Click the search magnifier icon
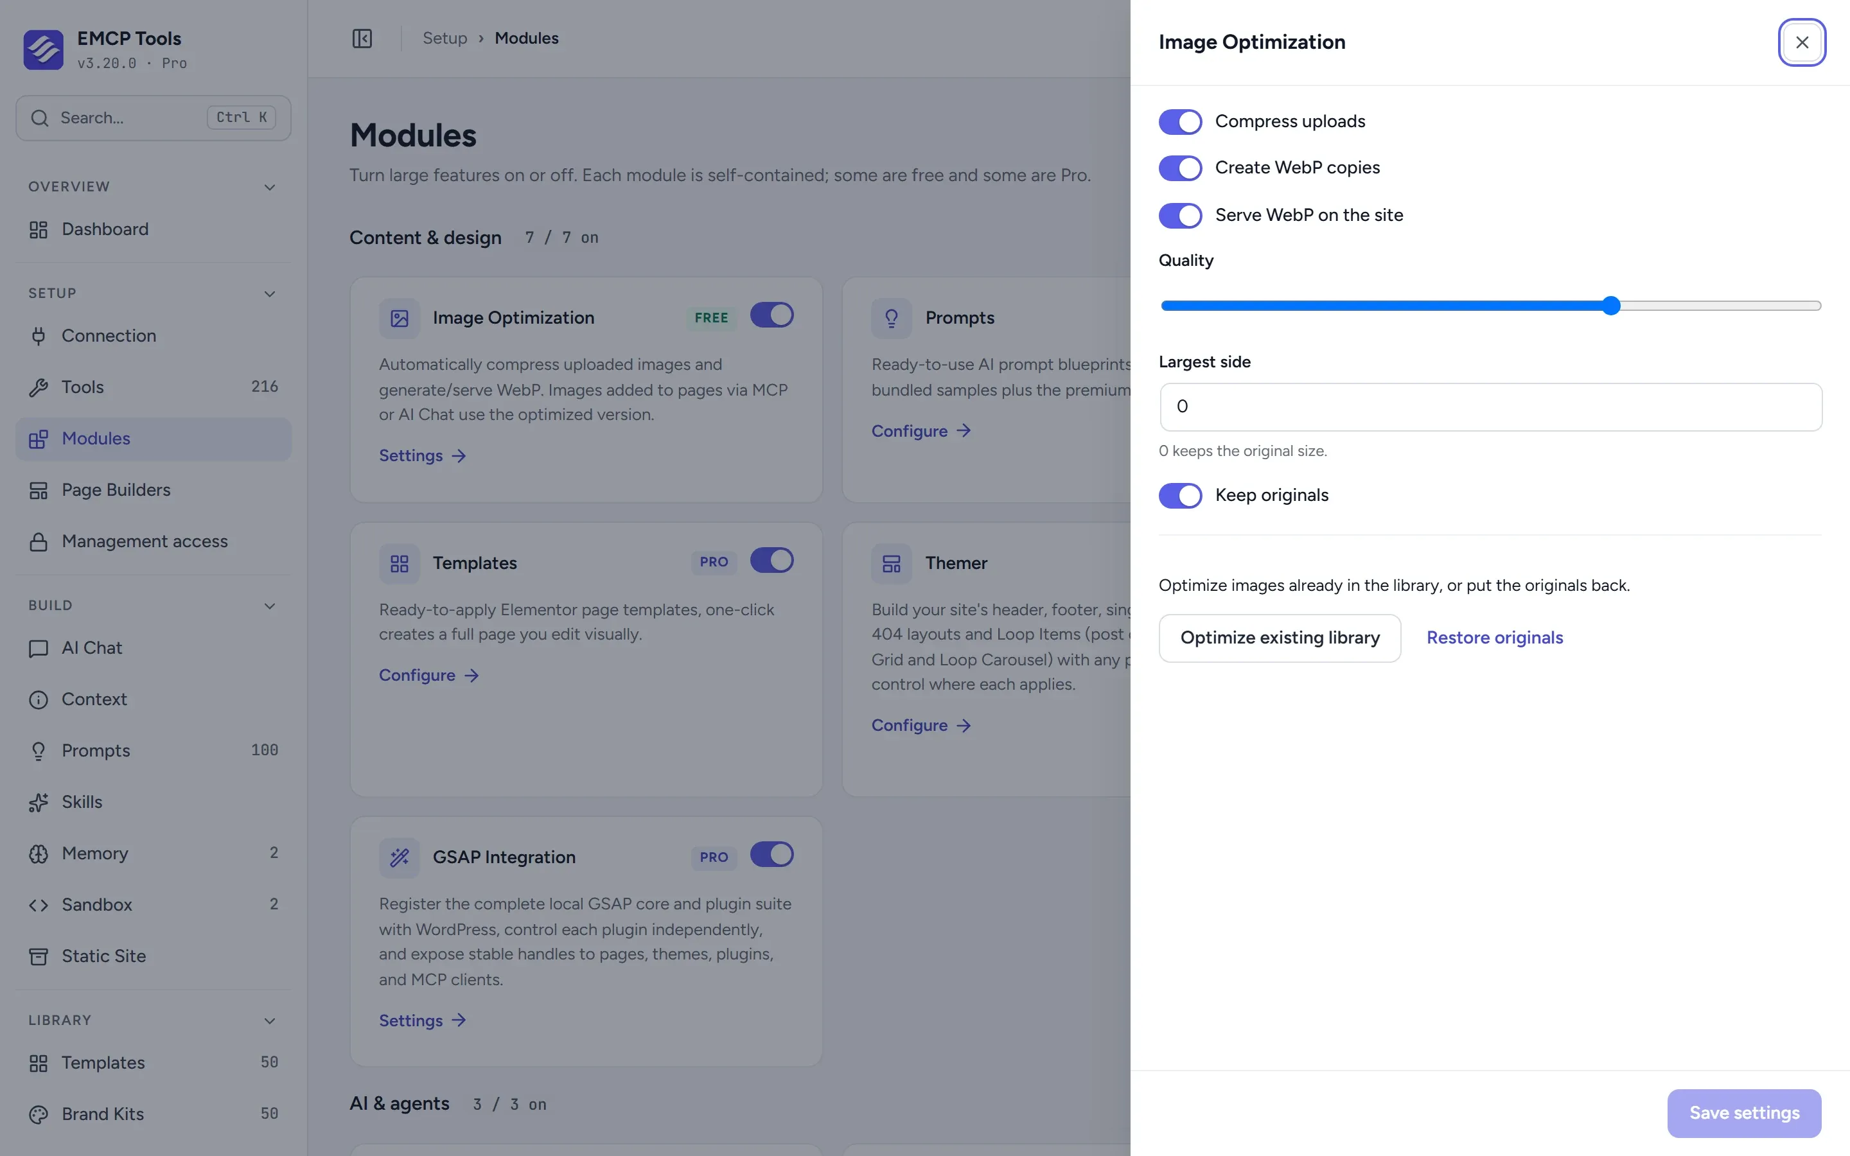The height and width of the screenshot is (1156, 1850). point(40,118)
